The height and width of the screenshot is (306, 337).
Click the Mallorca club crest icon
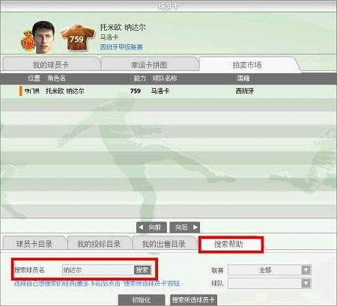(x=28, y=41)
